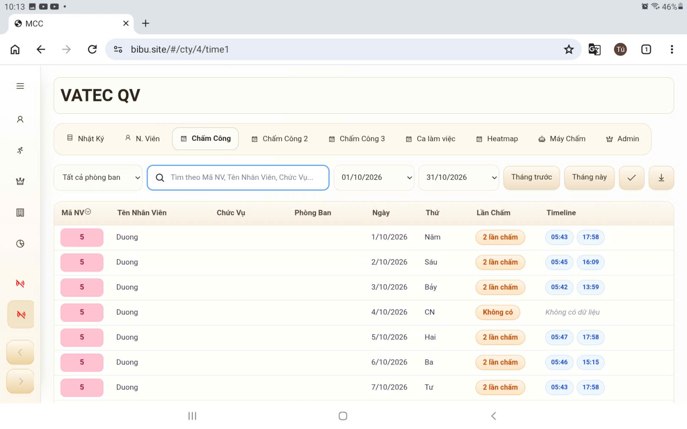This screenshot has height=429, width=687.
Task: Bookmark this page with the star
Action: click(569, 49)
